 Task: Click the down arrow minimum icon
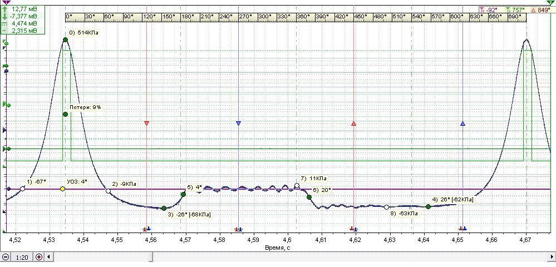click(x=5, y=16)
